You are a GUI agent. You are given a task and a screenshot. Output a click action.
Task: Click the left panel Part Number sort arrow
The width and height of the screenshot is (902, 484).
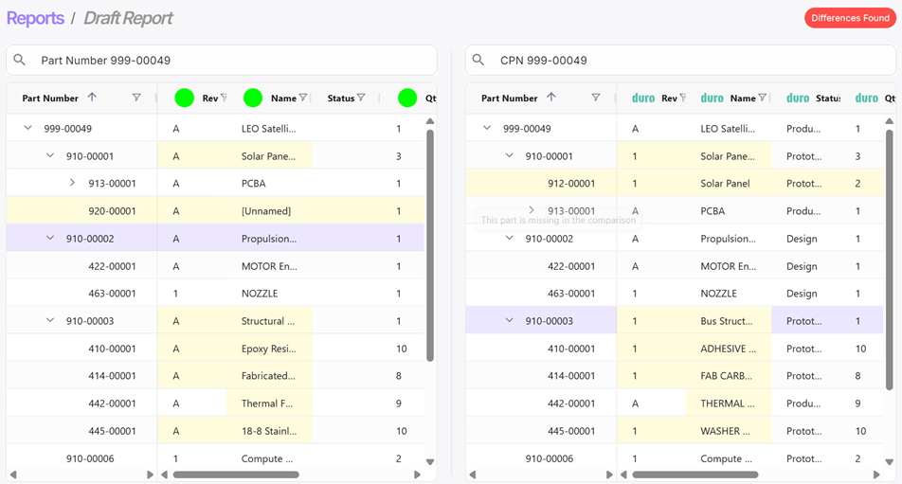[x=92, y=98]
